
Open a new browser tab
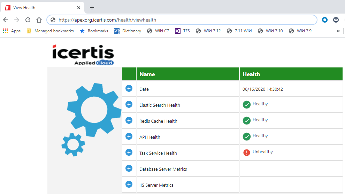coord(92,8)
